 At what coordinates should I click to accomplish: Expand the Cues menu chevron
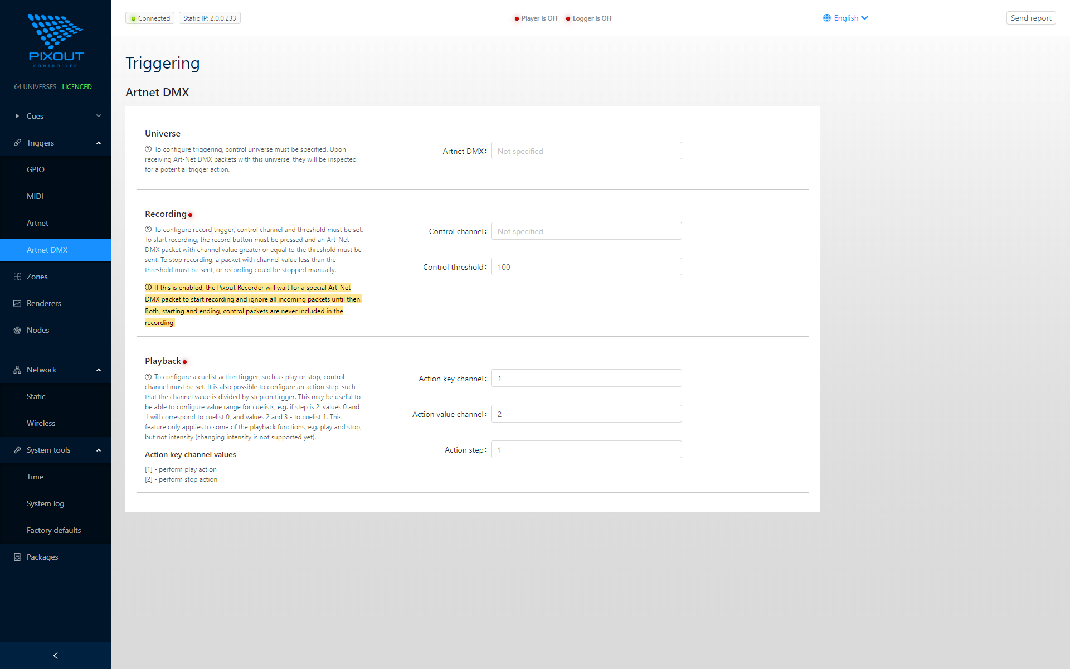tap(99, 116)
